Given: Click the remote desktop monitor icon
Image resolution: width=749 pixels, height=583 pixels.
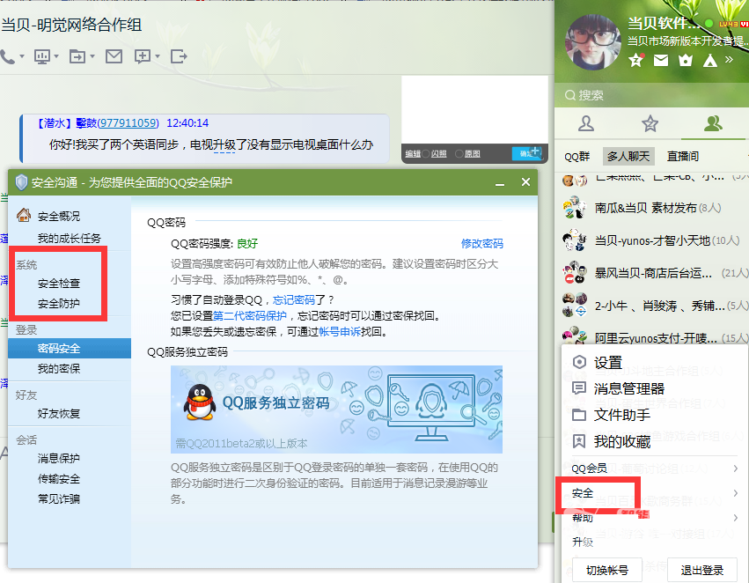Looking at the screenshot, I should [42, 57].
